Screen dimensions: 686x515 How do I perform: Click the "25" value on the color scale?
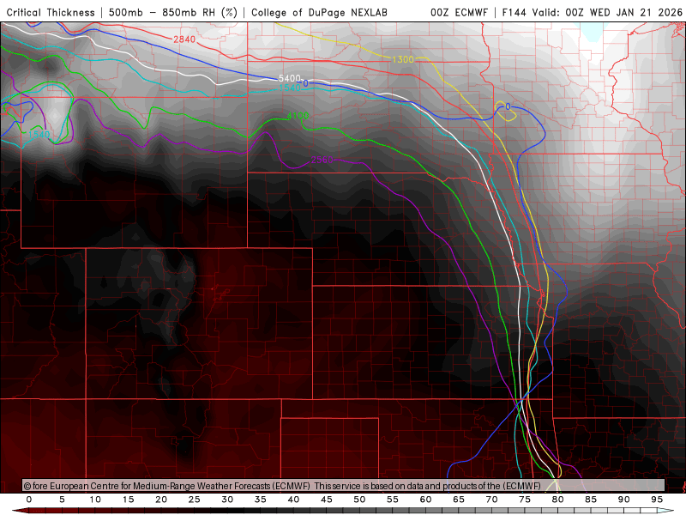pyautogui.click(x=195, y=500)
